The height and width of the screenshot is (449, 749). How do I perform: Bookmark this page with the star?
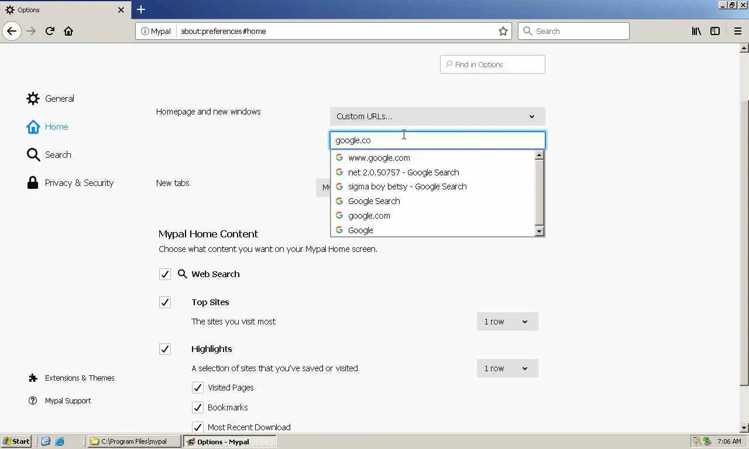pos(503,31)
